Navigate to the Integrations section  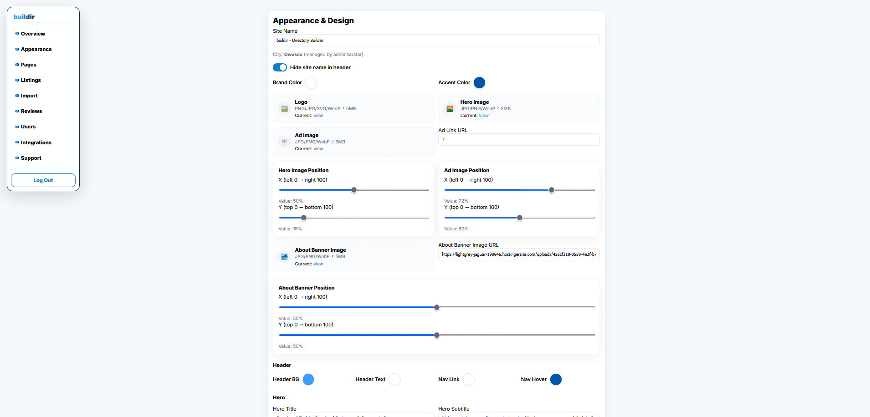[36, 142]
